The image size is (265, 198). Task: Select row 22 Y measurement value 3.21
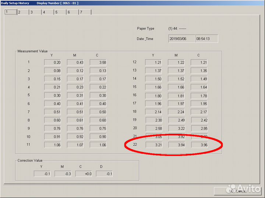(x=153, y=145)
